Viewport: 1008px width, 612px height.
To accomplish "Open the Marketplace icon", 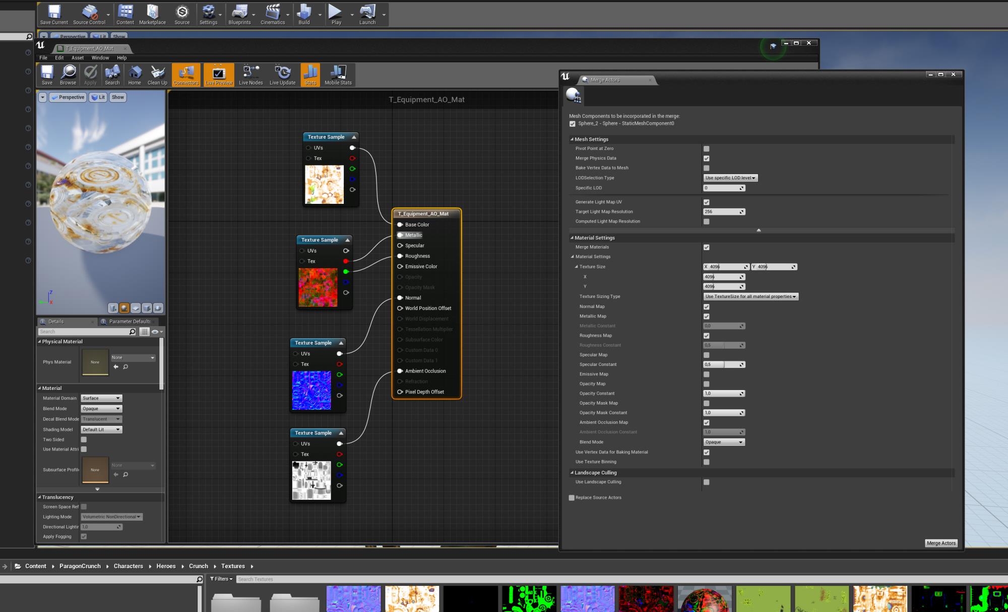I will [x=152, y=15].
